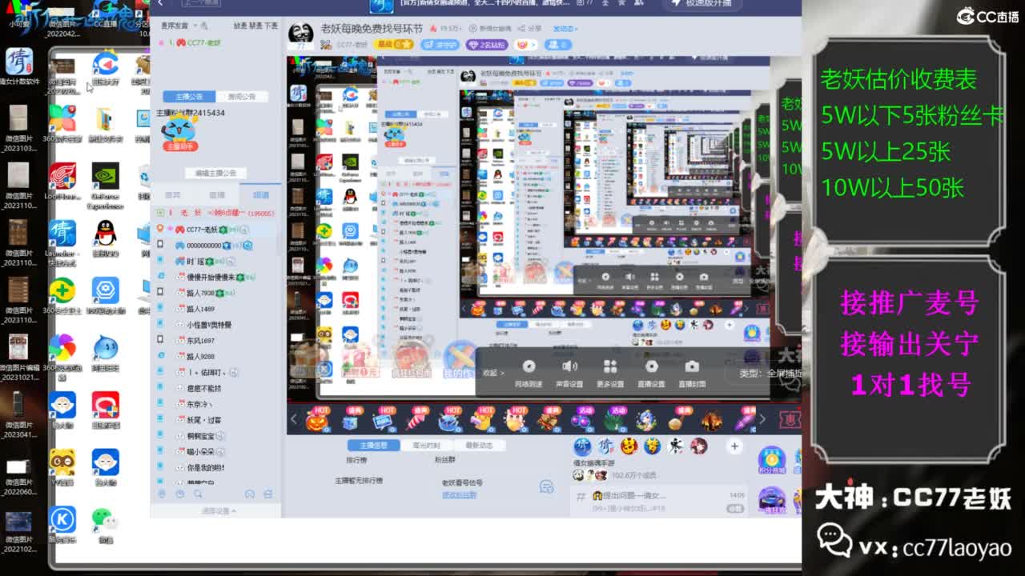Screen dimensions: 1025x576
Task: Select the 直播 tab above member list
Action: click(217, 195)
